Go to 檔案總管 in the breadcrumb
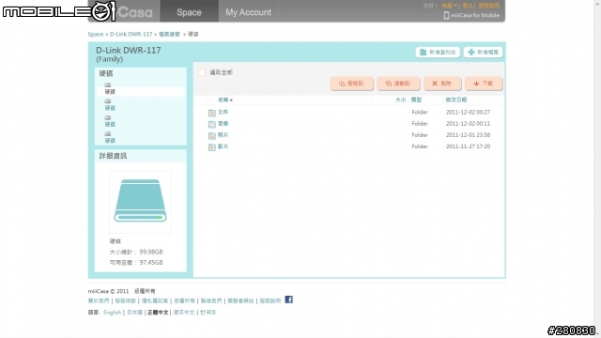The image size is (601, 338). (169, 34)
